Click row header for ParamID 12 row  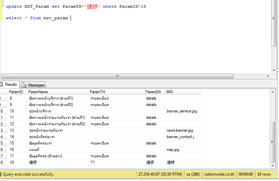[3, 124]
